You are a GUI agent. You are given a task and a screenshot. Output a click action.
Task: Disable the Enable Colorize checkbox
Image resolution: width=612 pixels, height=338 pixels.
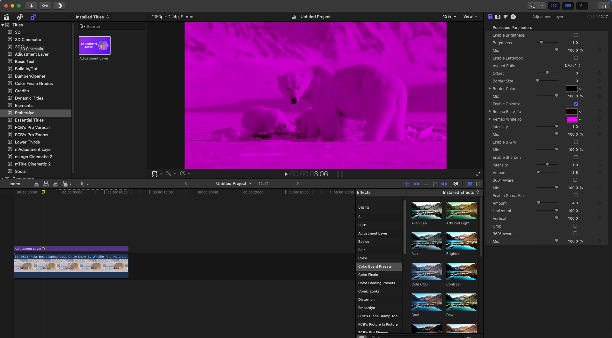click(x=576, y=104)
